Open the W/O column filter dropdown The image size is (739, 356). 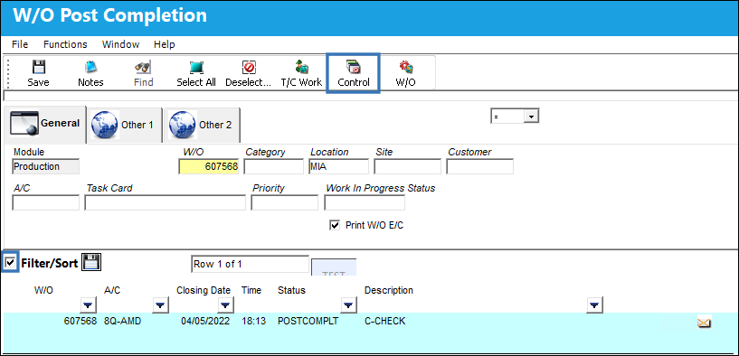tap(88, 305)
